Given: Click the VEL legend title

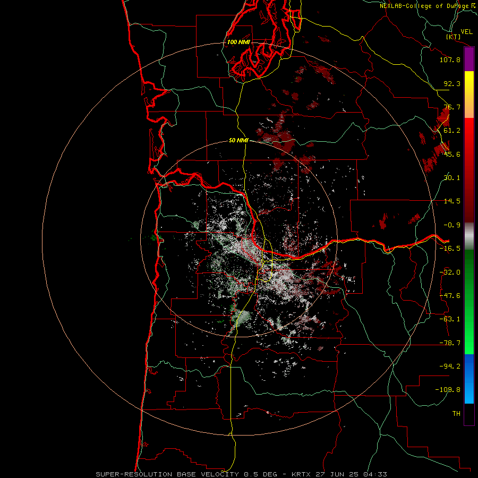Looking at the screenshot, I should (x=466, y=31).
